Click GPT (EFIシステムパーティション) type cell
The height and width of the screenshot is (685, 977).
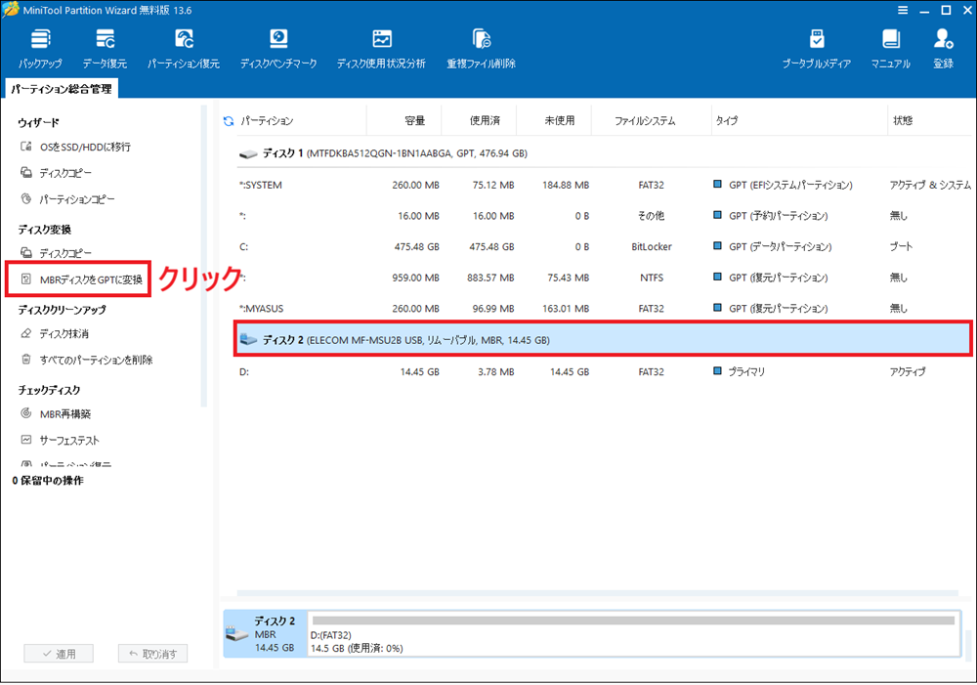click(x=783, y=185)
